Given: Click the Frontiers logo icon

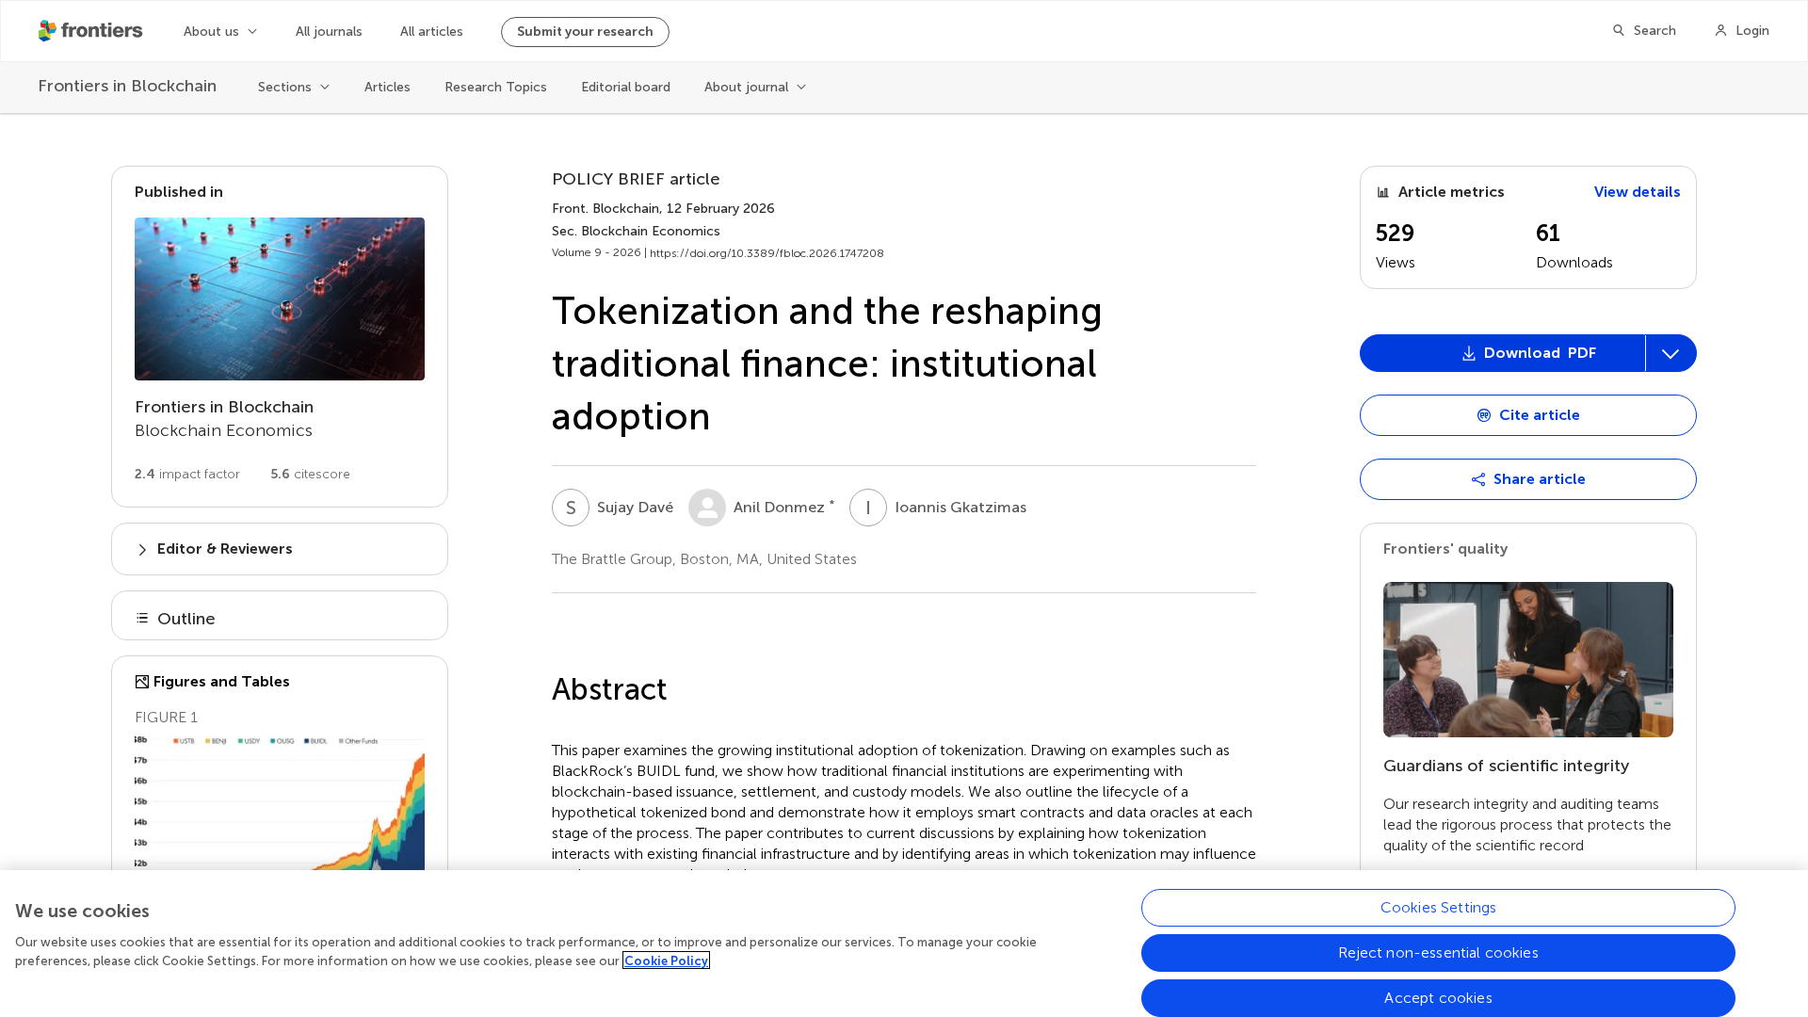Looking at the screenshot, I should click(48, 31).
